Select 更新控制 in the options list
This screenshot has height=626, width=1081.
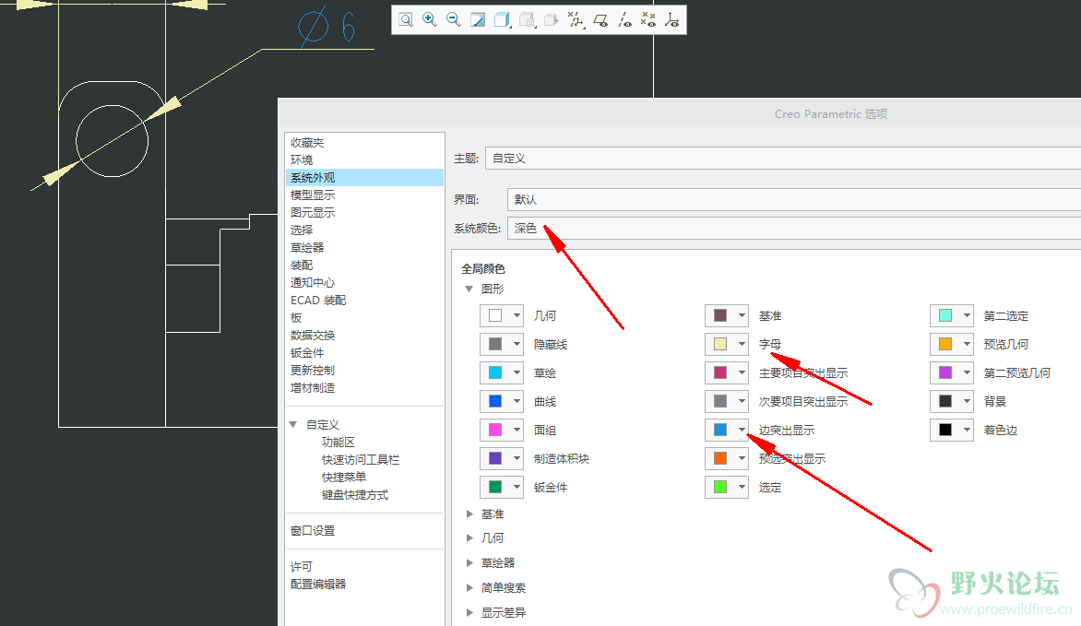tap(313, 371)
